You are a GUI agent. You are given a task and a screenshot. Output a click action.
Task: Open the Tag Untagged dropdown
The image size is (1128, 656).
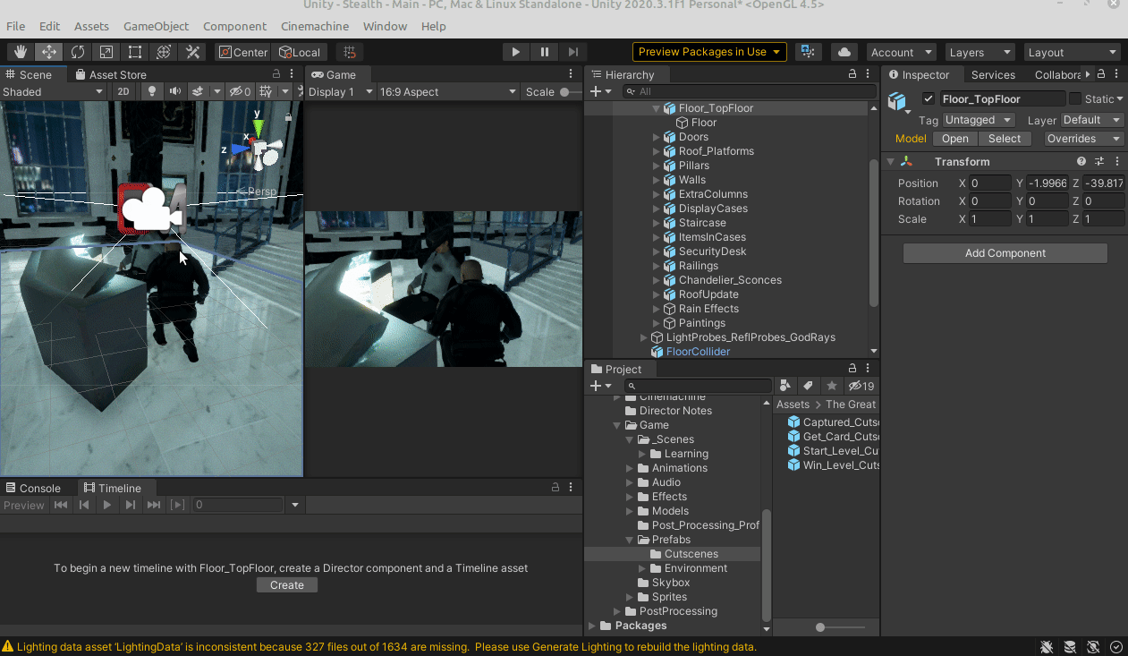tap(979, 120)
